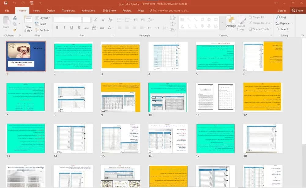Undo the last action in the title bar

click(14, 3)
